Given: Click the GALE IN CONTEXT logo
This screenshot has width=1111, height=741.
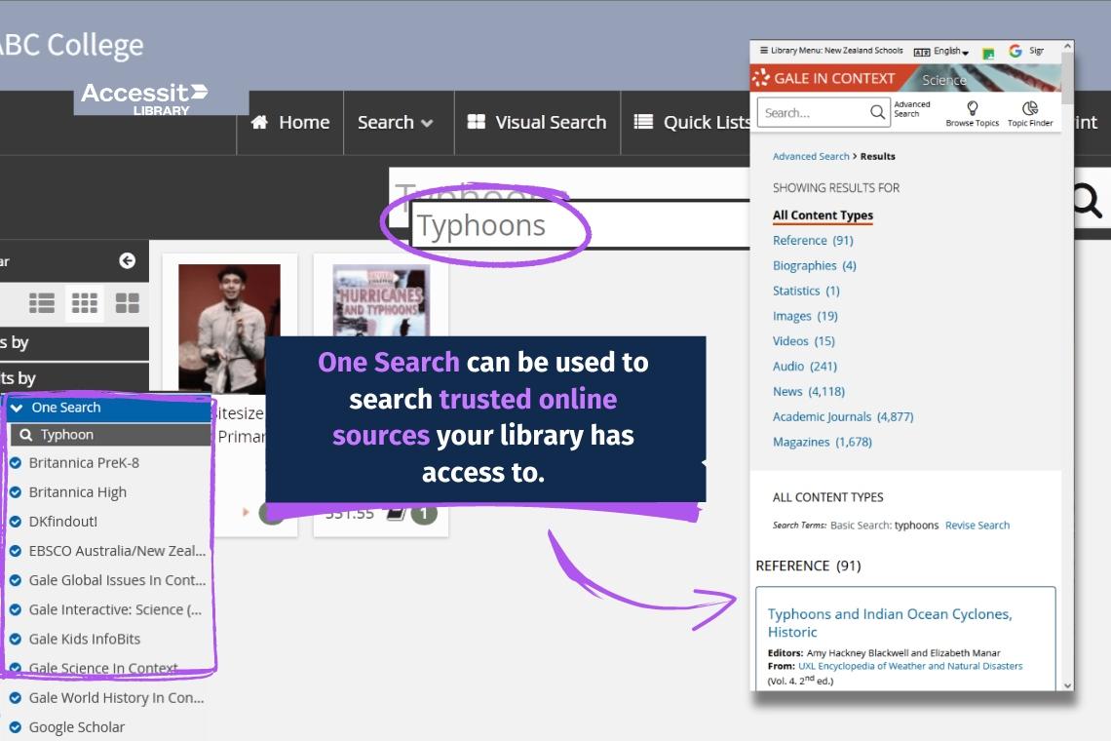Looking at the screenshot, I should (x=825, y=78).
